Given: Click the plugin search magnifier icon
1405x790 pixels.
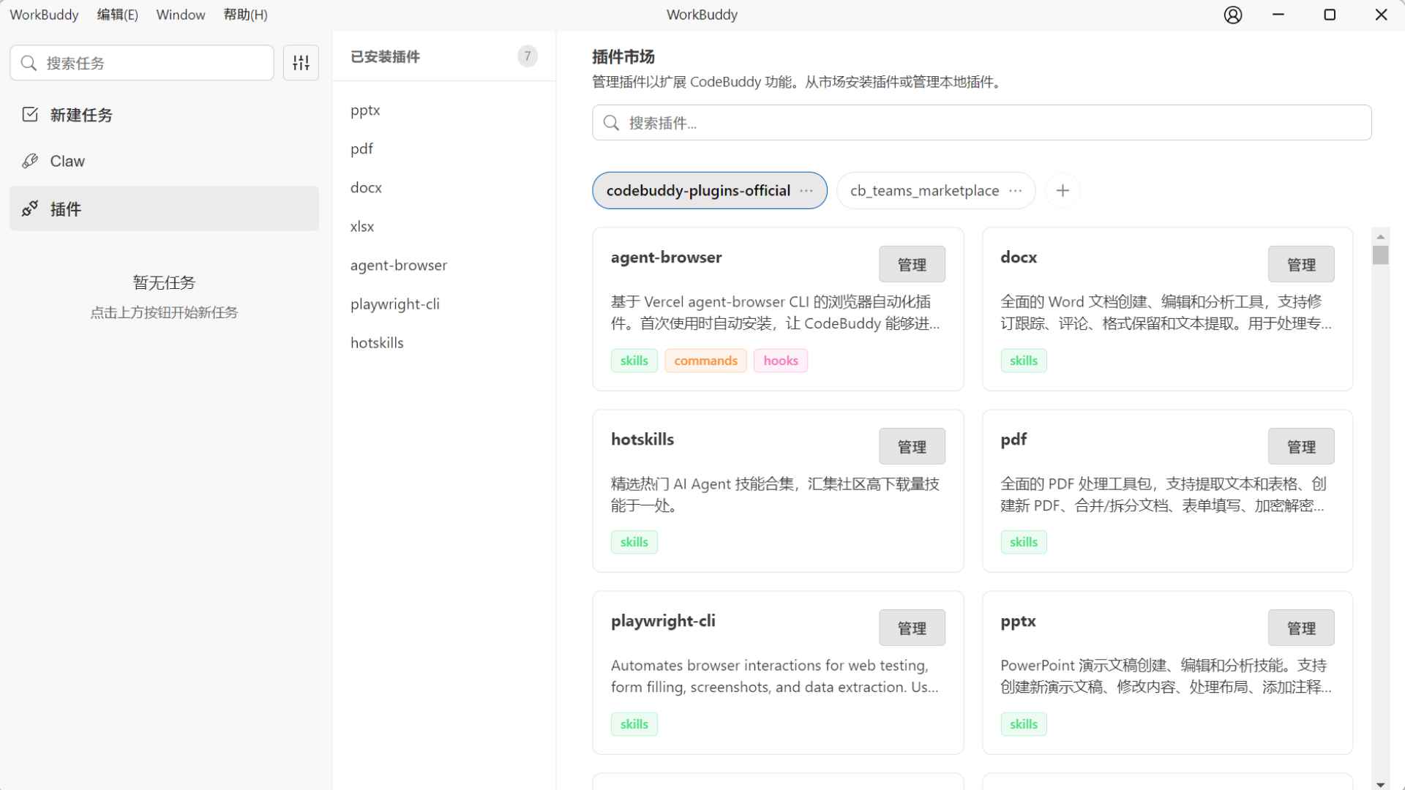Looking at the screenshot, I should pos(612,123).
